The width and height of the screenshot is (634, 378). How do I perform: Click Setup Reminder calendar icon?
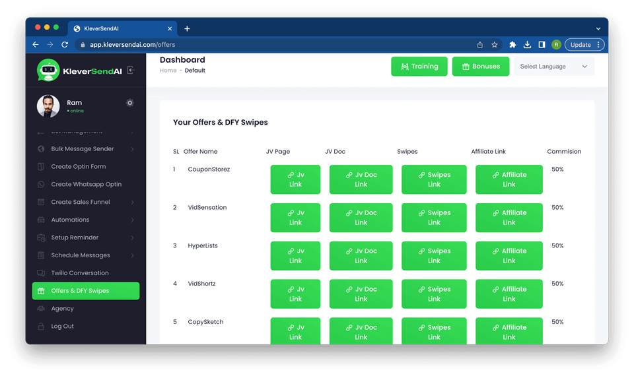[41, 238]
